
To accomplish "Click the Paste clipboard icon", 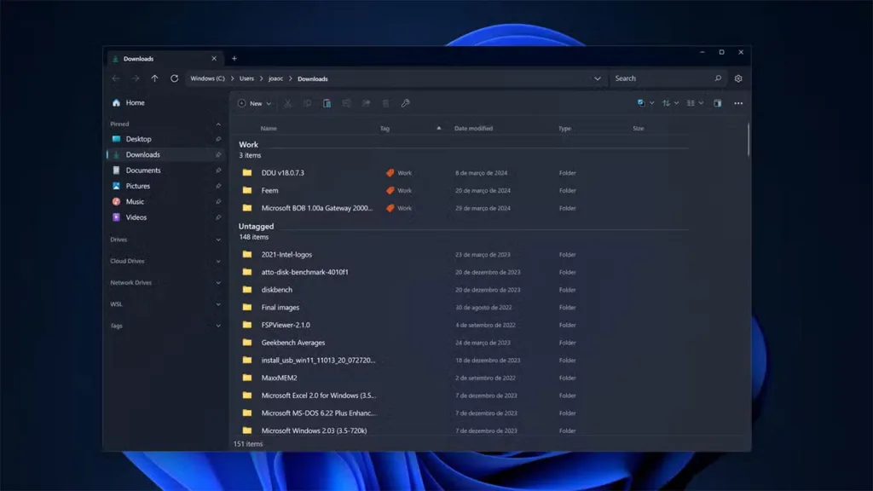I will point(327,103).
